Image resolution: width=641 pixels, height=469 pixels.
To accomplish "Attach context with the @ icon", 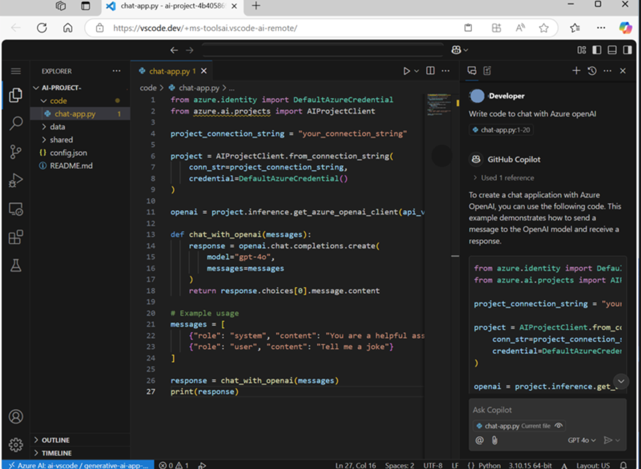I will (x=479, y=440).
